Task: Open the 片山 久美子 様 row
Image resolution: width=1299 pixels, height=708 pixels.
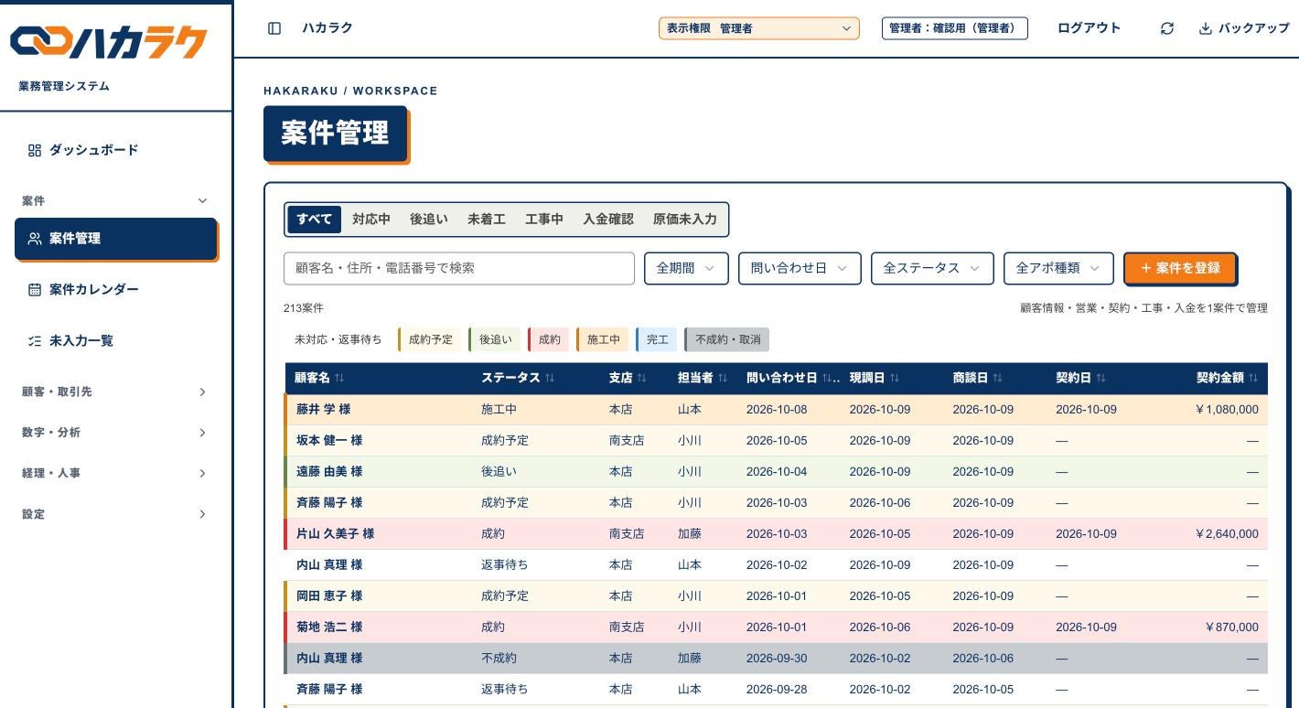Action: 776,534
